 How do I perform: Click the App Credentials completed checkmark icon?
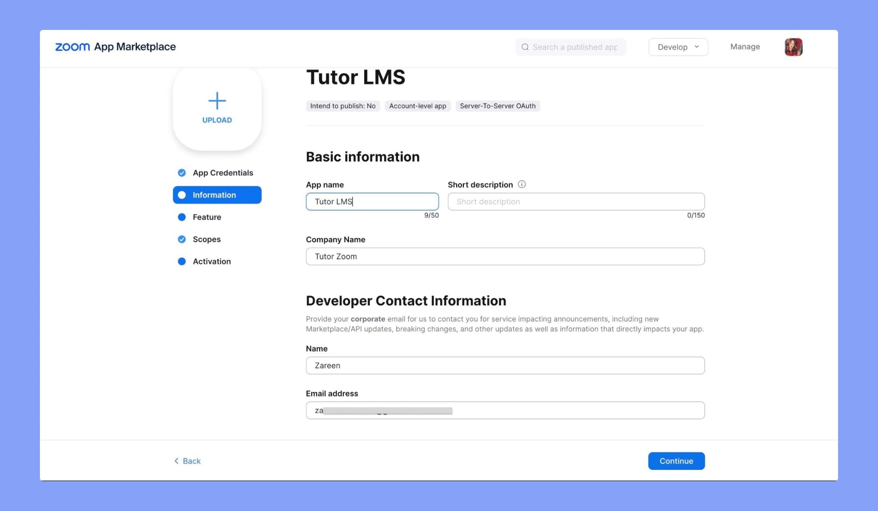[x=182, y=173]
